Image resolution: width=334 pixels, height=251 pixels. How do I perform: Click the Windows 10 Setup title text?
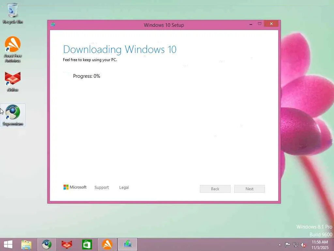pos(164,25)
